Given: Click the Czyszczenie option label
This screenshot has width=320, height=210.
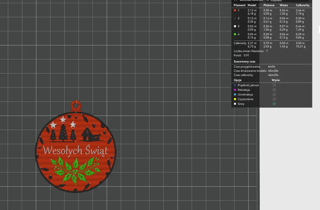Looking at the screenshot, I should [245, 99].
